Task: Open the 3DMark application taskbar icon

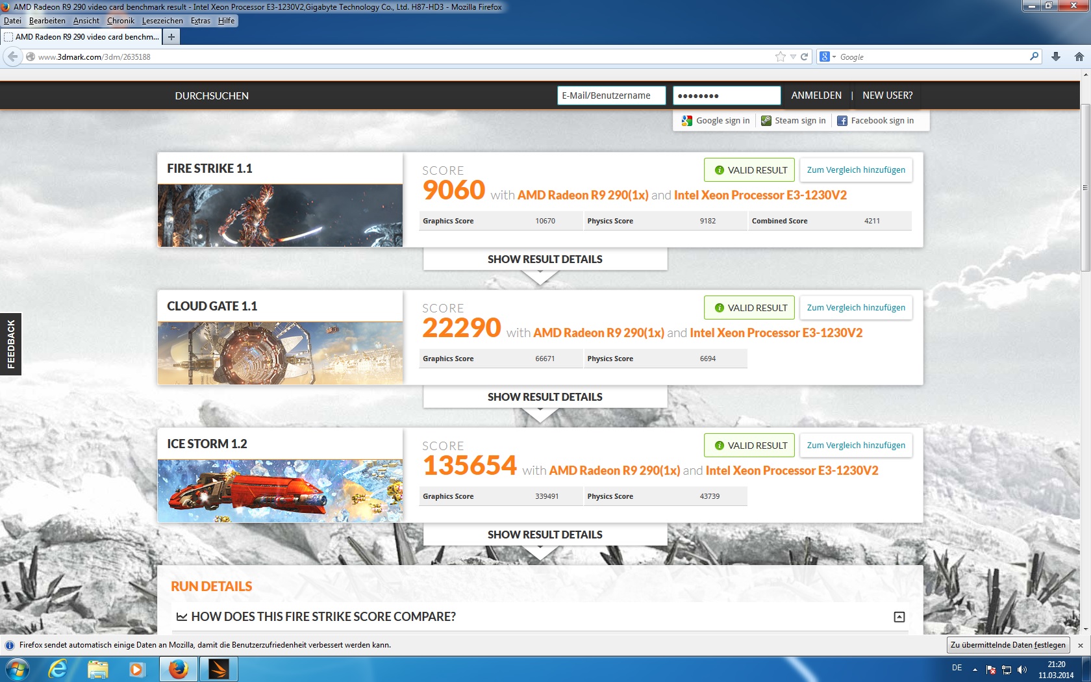Action: pos(218,669)
